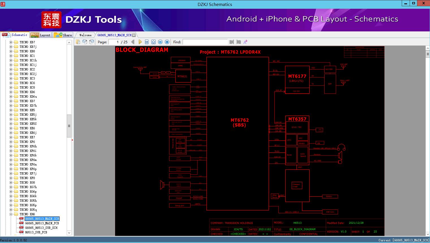Zoom out with the minus icon
This screenshot has width=430, height=243.
point(160,42)
